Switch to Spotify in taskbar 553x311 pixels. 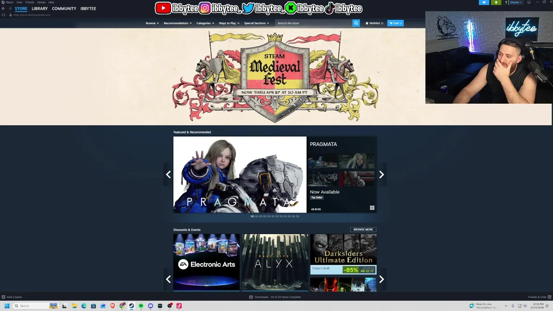[141, 306]
